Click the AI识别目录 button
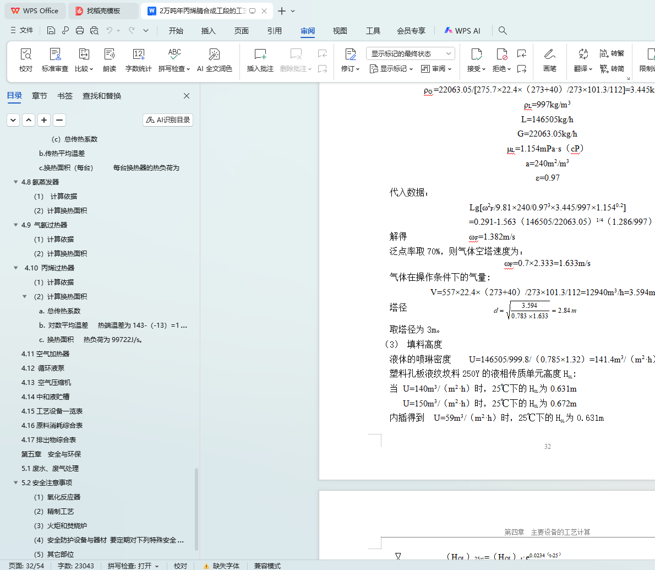 tap(168, 120)
